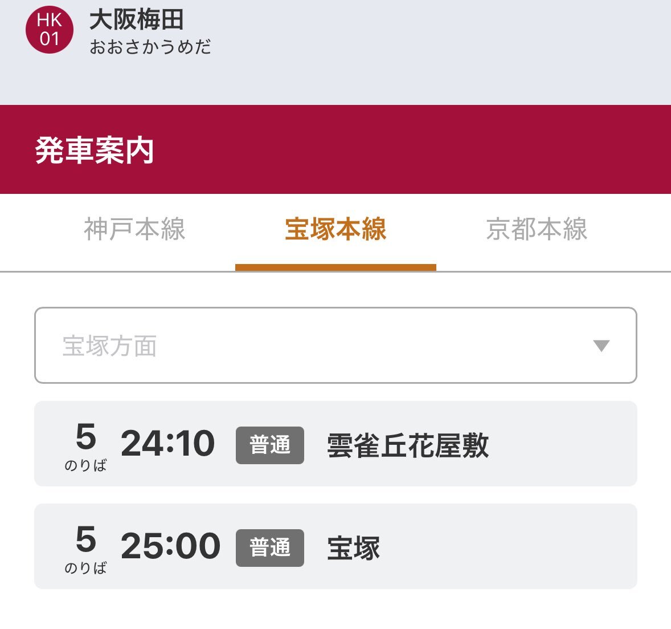Image resolution: width=671 pixels, height=629 pixels.
Task: Tap the 宝塚 destination text
Action: [354, 548]
